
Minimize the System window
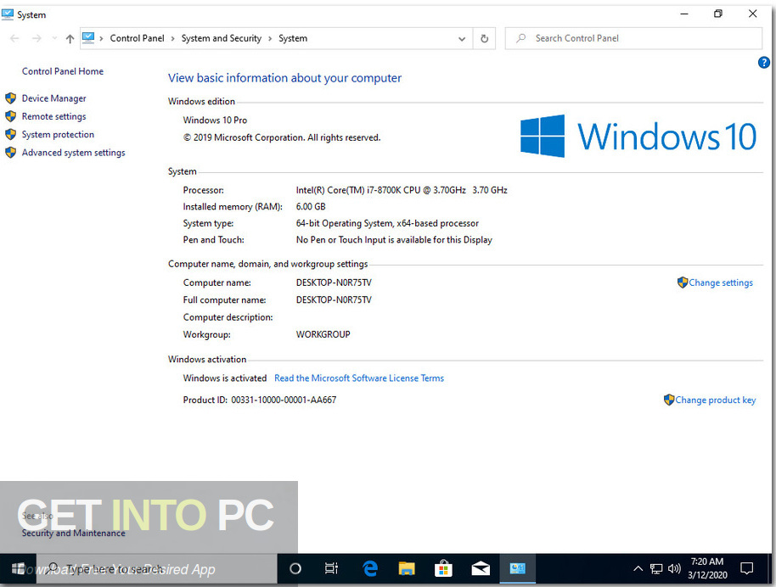684,14
